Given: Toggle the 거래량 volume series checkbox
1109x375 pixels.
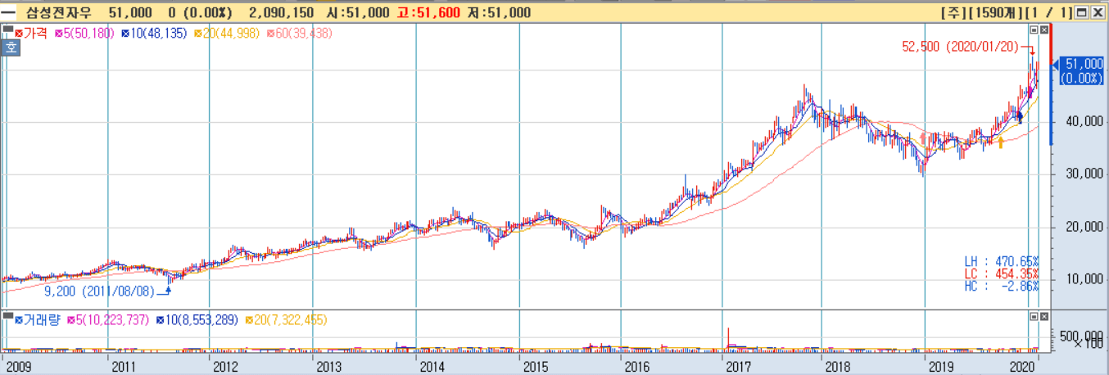Looking at the screenshot, I should point(18,319).
